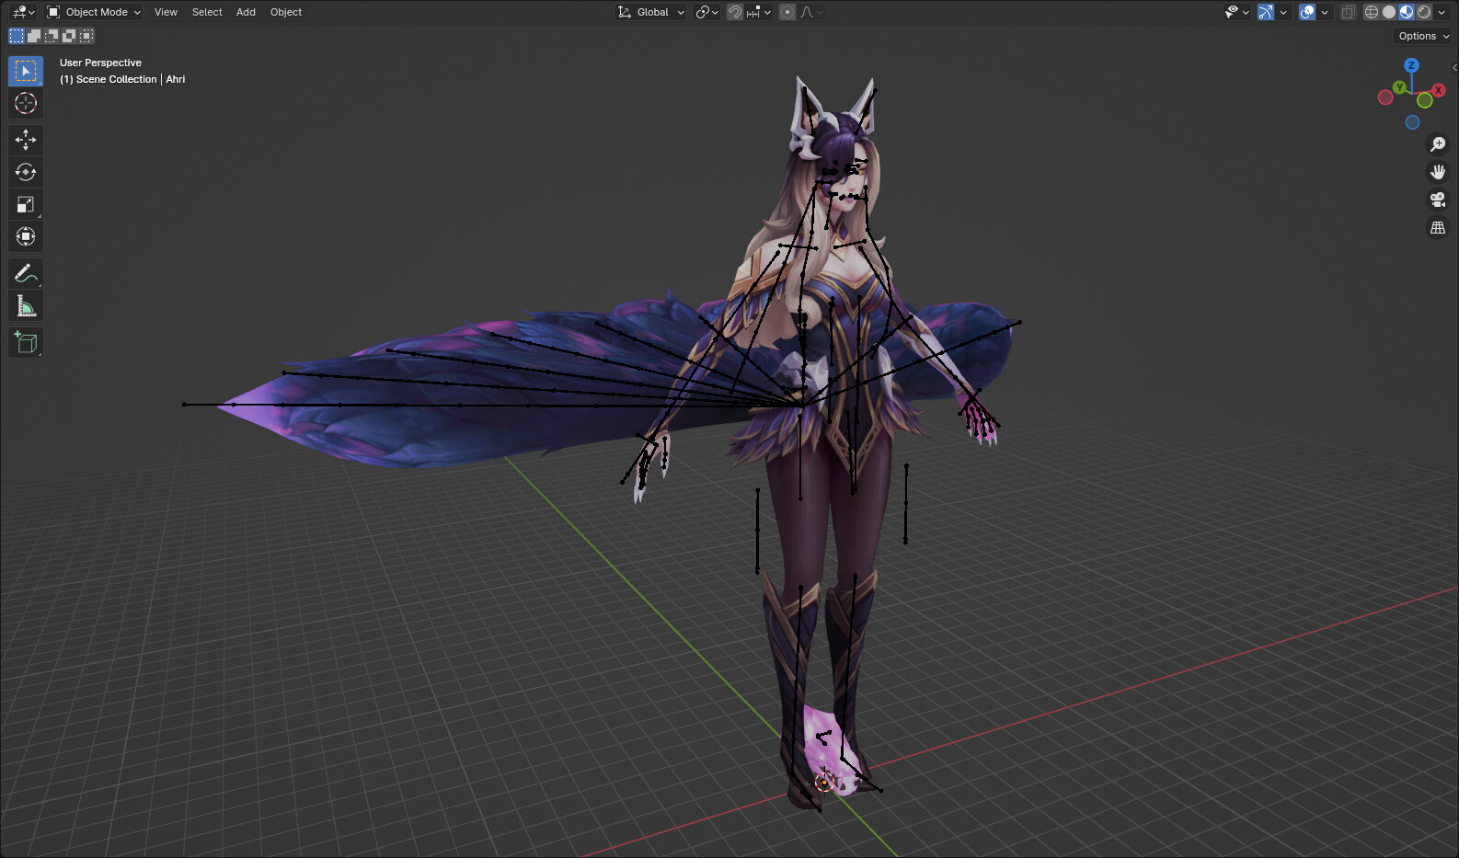1459x858 pixels.
Task: Select the Select Box tool
Action: click(x=26, y=71)
